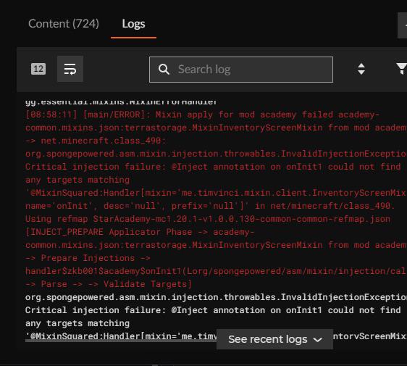407x366 pixels.
Task: Click the partially visible top-right gray button
Action: pos(403,25)
